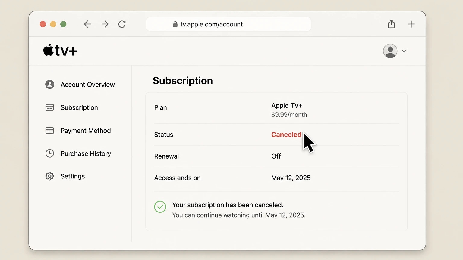Open a new tab with the plus icon
The height and width of the screenshot is (260, 463).
click(411, 24)
